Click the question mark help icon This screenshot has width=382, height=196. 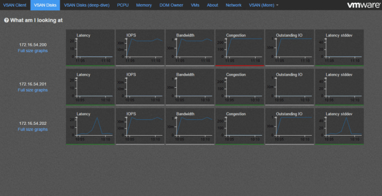6,21
